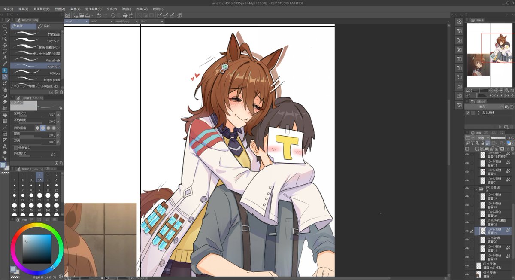Viewport: 515px width, 280px height.
Task: Select the 竹式鉛筆 brush
Action: (x=36, y=34)
